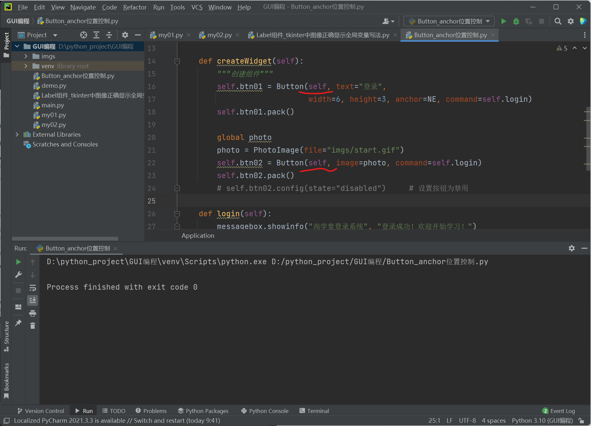
Task: Close Button_anchor位置控制 run tab
Action: tap(115, 248)
